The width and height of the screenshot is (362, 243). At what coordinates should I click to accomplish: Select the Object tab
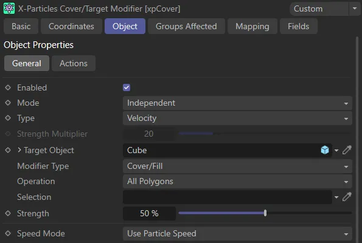tap(125, 26)
